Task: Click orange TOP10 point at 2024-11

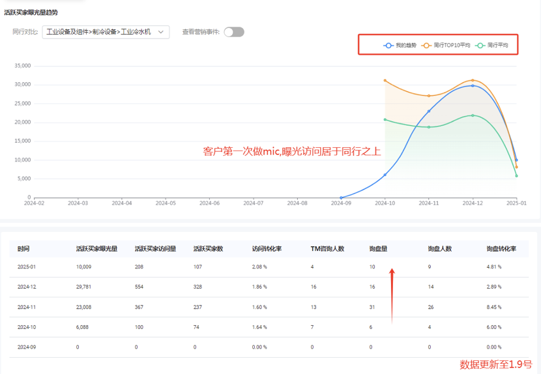Action: click(x=429, y=96)
